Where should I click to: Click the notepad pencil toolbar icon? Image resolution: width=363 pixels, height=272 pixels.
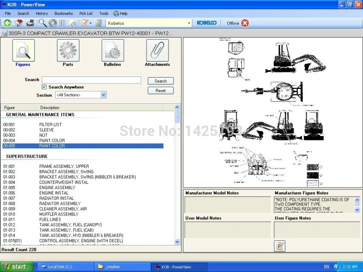[84, 23]
